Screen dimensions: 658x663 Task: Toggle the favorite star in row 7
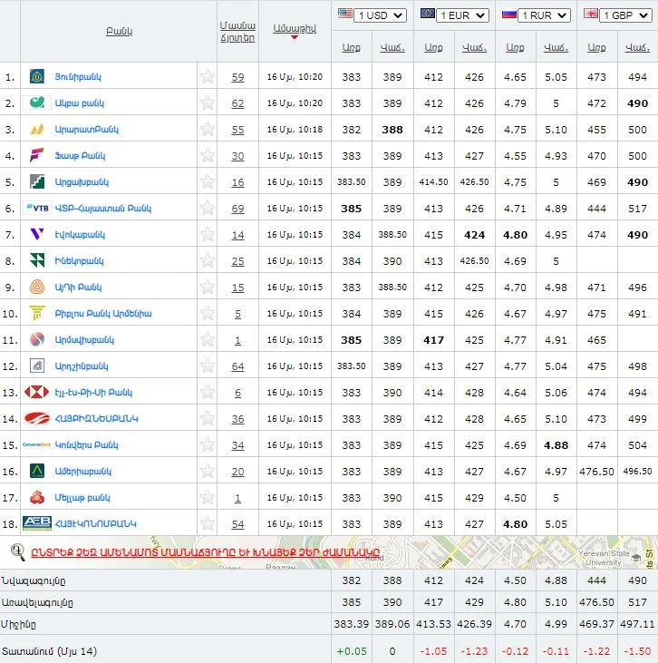(x=207, y=234)
